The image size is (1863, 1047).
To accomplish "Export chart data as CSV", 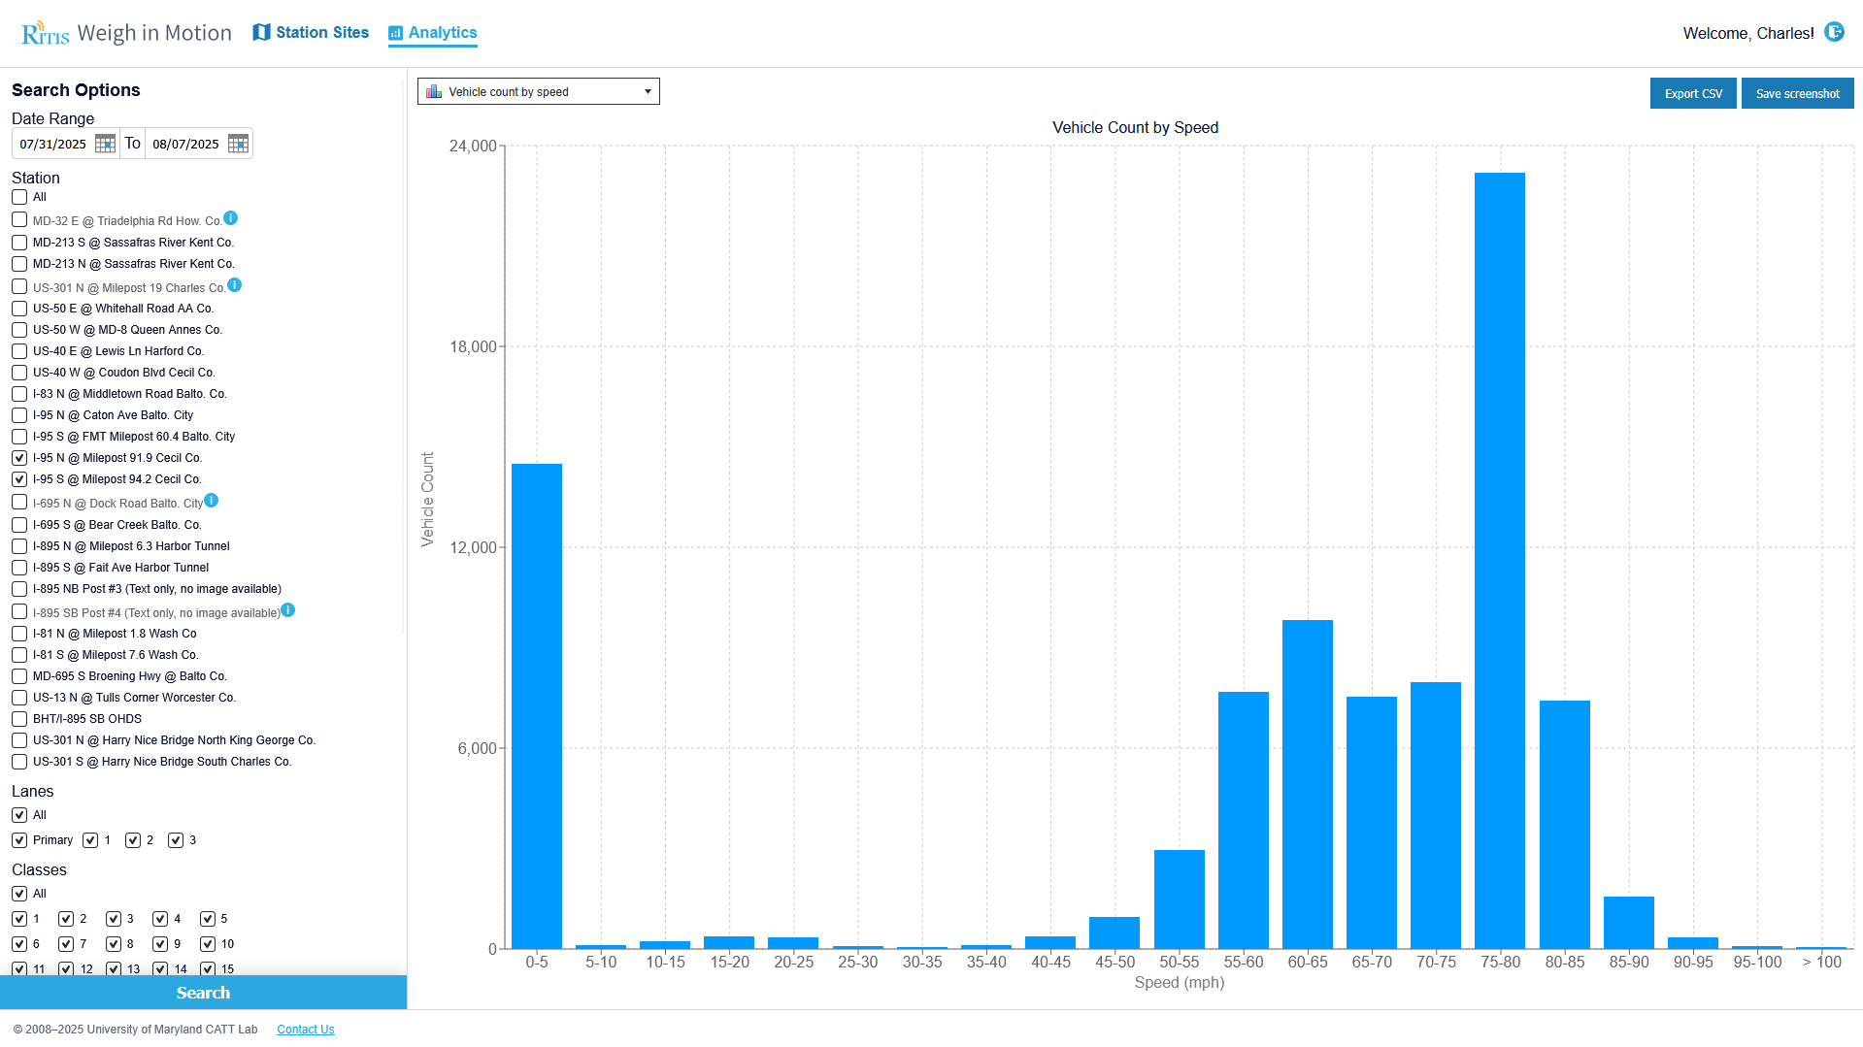I will click(x=1692, y=93).
